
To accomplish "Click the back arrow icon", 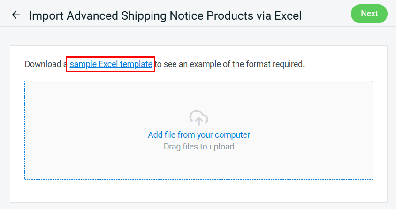I will coord(16,15).
